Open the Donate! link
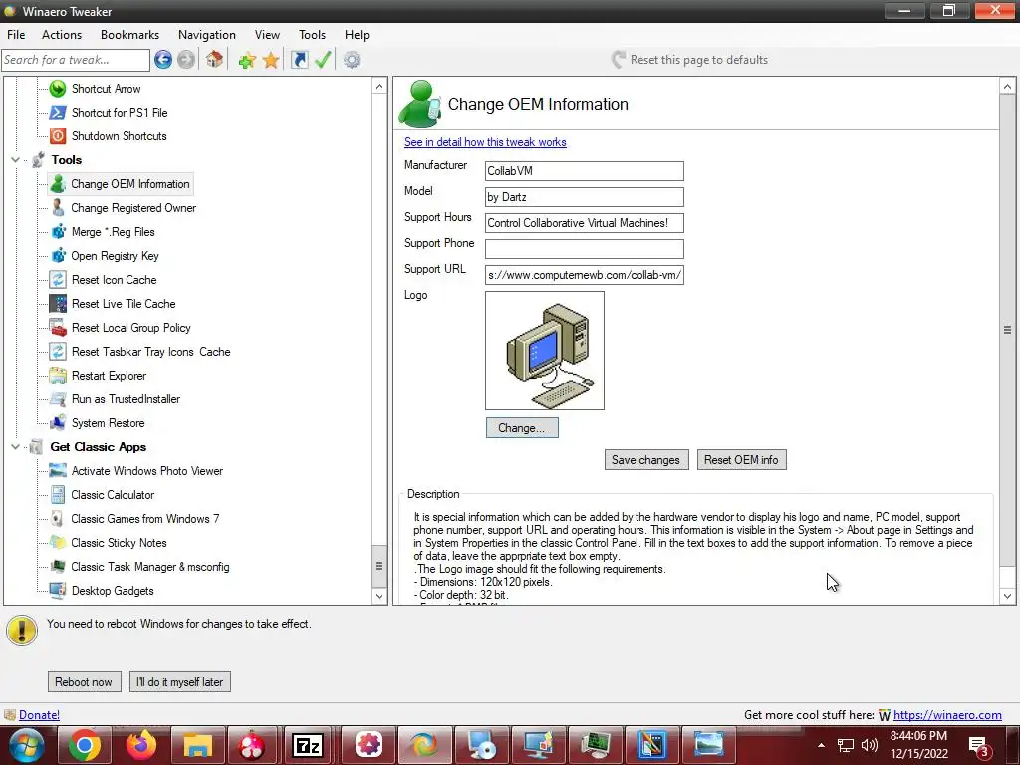The image size is (1020, 765). (x=39, y=715)
